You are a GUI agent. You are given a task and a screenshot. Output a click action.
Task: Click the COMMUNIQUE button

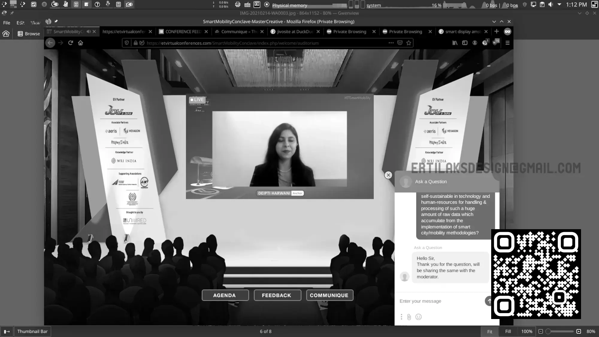[x=329, y=295]
